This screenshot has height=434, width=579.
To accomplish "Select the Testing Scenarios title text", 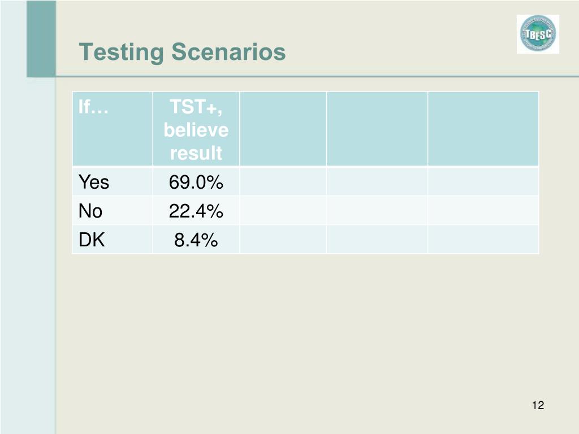I will (183, 51).
